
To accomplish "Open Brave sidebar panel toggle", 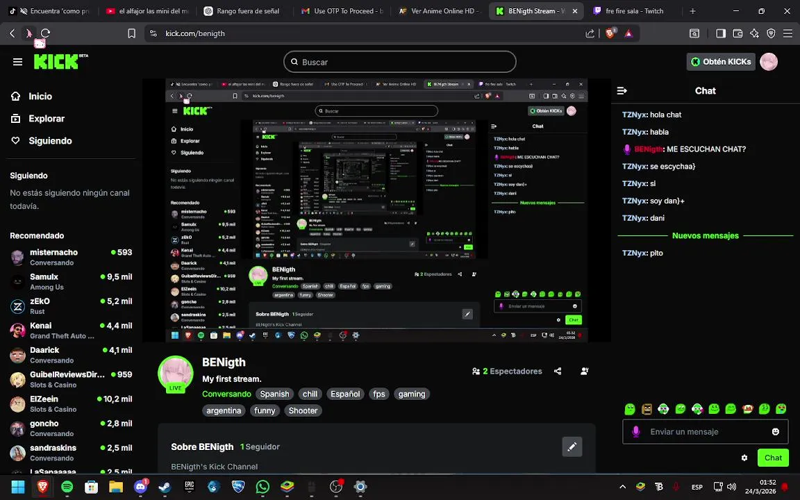I will 721,33.
